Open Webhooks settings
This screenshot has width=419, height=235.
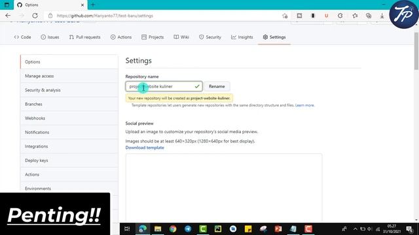pos(69,118)
